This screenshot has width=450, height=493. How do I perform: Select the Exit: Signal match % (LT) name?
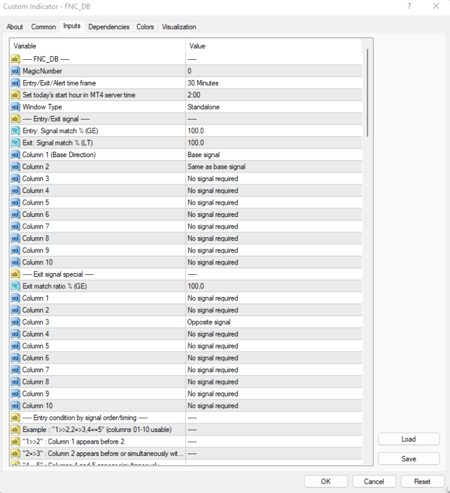pyautogui.click(x=57, y=143)
